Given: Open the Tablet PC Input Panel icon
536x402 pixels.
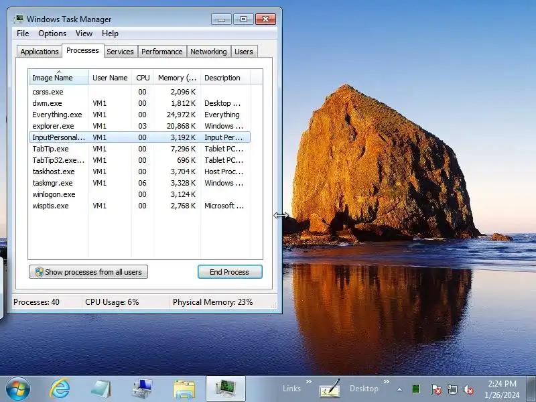Looking at the screenshot, I should coord(329,389).
